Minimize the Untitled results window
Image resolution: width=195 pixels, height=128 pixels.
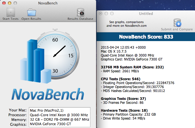click(x=106, y=14)
